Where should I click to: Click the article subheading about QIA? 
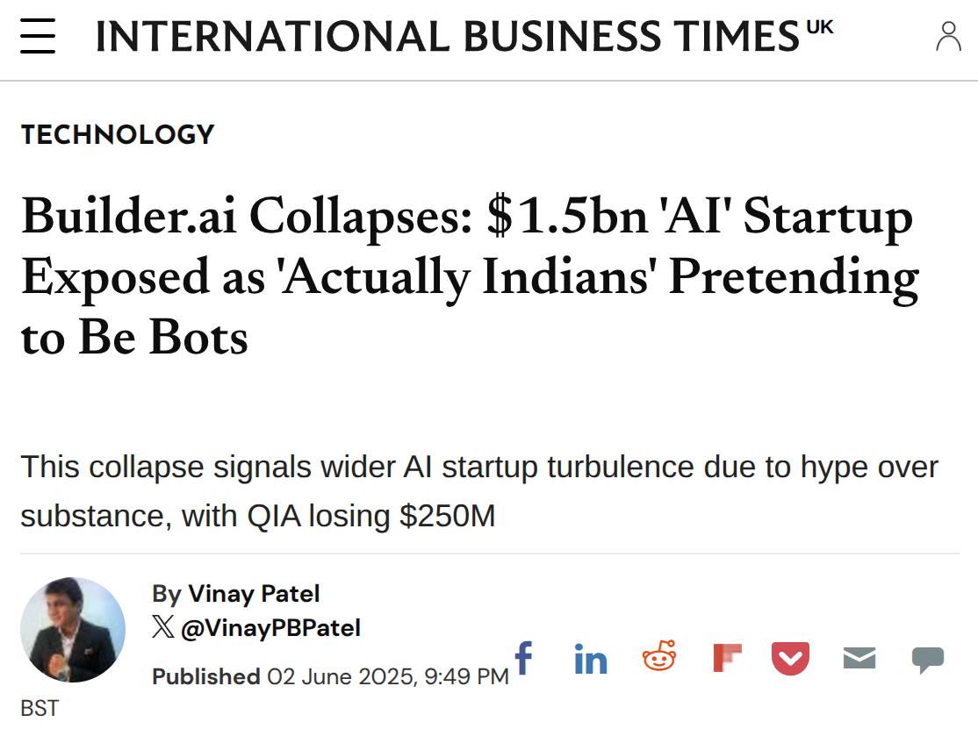(479, 491)
